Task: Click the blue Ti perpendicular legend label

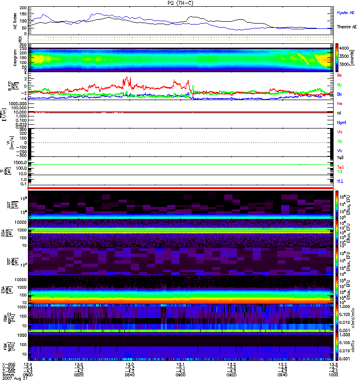Action: coord(340,181)
